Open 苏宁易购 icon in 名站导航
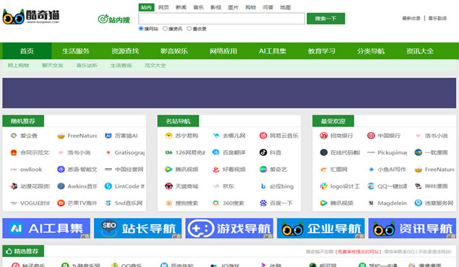459x267 pixels. (168, 136)
